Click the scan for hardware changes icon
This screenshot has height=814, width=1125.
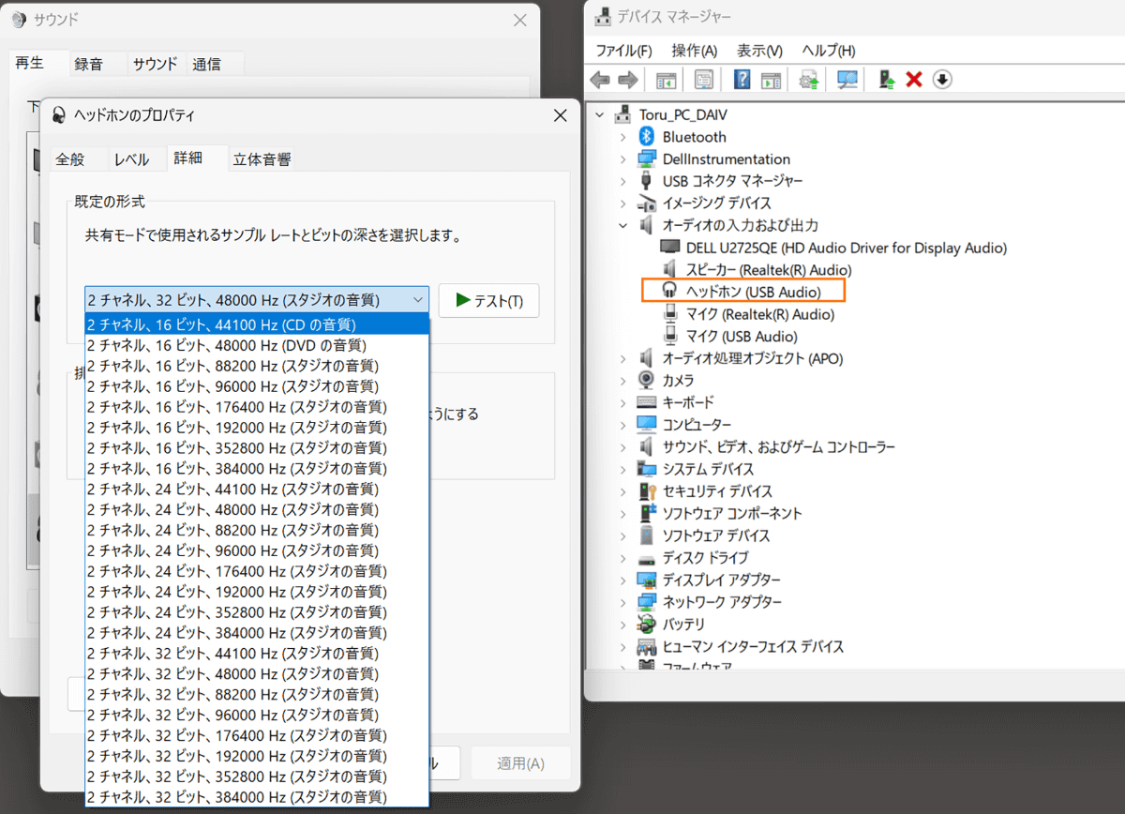pos(847,80)
